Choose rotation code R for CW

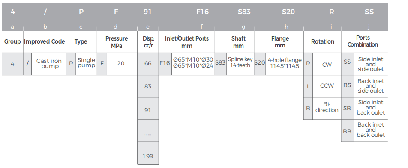[308, 64]
